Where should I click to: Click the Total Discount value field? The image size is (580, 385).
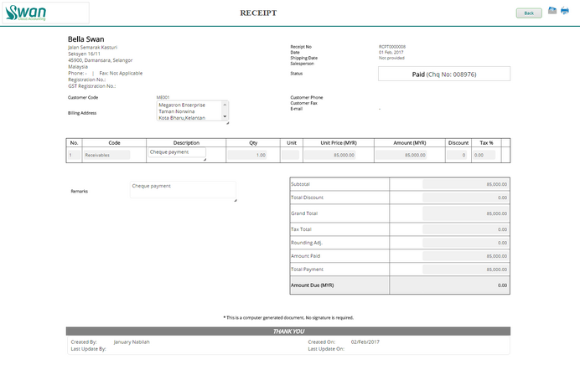465,198
